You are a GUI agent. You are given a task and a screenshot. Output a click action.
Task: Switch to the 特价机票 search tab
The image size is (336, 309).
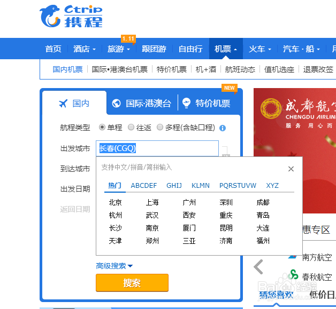pyautogui.click(x=207, y=103)
